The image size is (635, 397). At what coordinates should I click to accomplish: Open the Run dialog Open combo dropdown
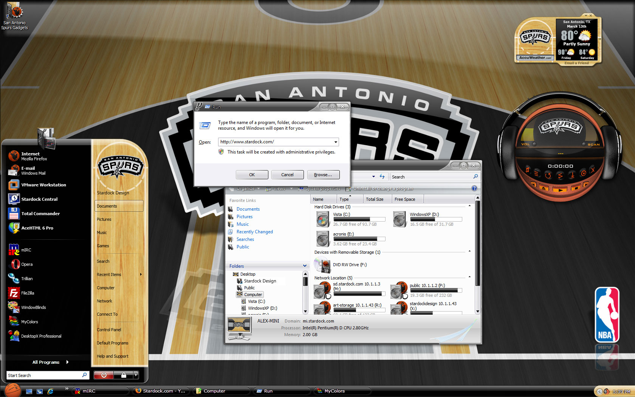(335, 142)
